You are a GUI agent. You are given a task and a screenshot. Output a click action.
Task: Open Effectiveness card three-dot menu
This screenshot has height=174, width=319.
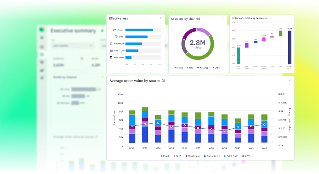(x=161, y=18)
